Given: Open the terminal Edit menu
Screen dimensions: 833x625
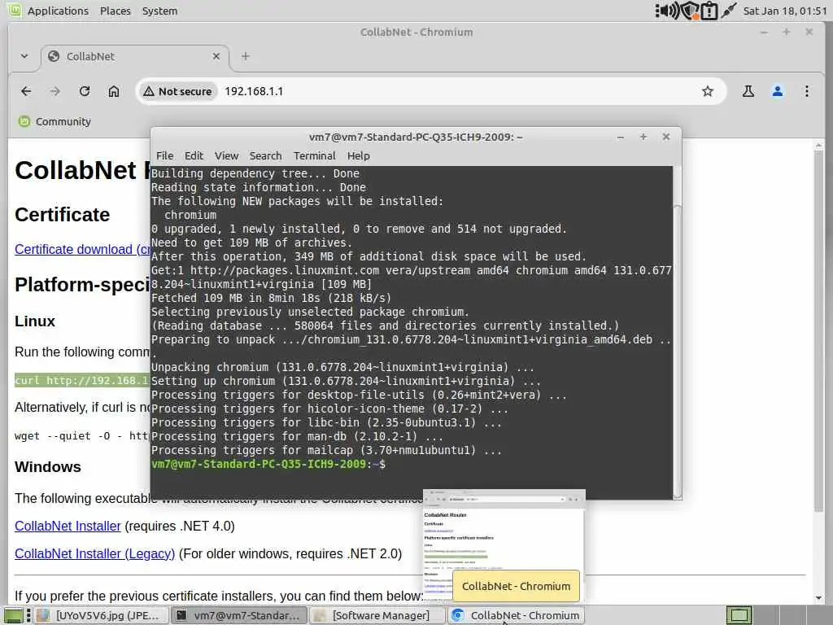Looking at the screenshot, I should tap(194, 155).
